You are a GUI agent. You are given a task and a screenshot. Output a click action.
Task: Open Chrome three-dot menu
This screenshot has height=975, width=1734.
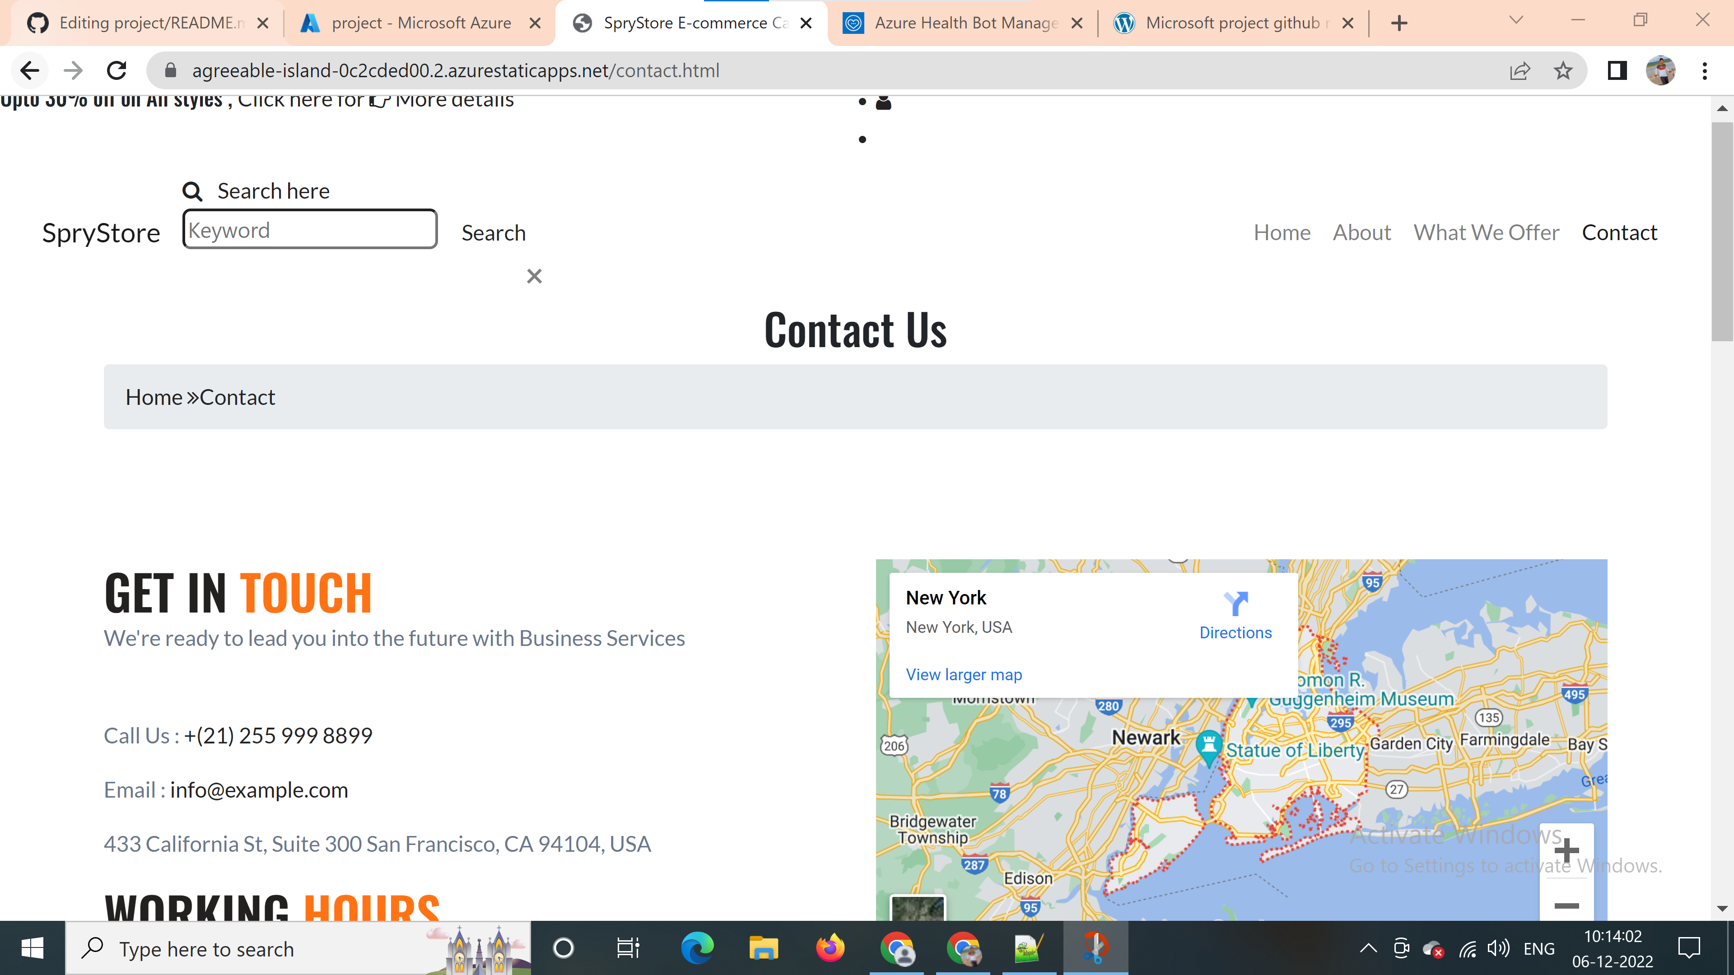[1704, 71]
